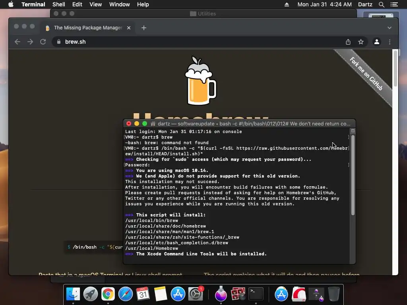The image size is (407, 305).
Task: Open Notification Center list icon
Action: [394, 4]
